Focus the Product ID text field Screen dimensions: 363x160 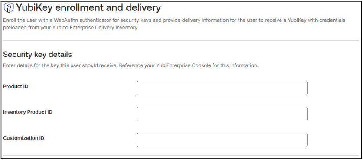(x=222, y=88)
